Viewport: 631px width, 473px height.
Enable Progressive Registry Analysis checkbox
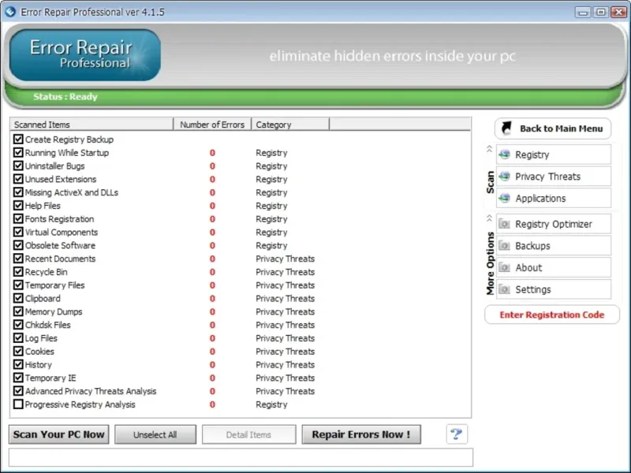18,404
